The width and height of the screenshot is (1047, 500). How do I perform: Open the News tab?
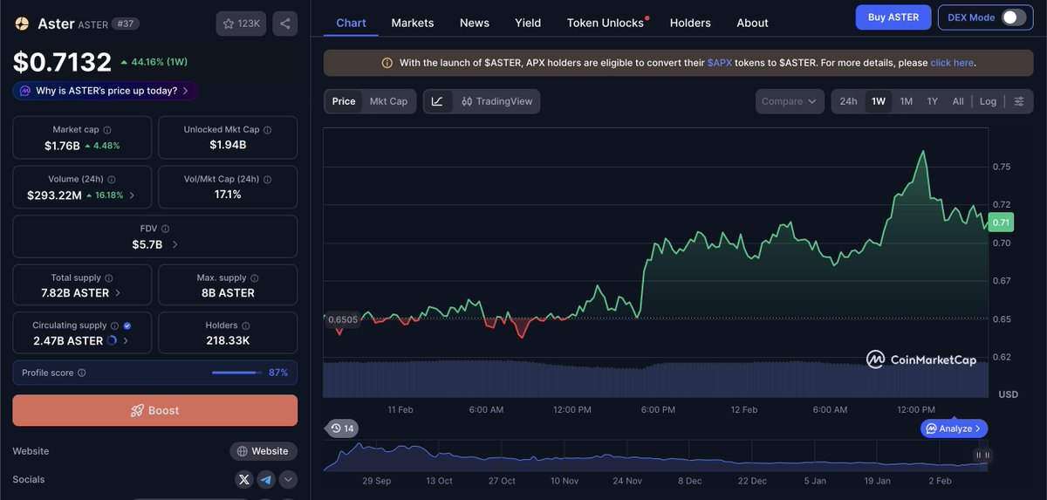(x=475, y=23)
